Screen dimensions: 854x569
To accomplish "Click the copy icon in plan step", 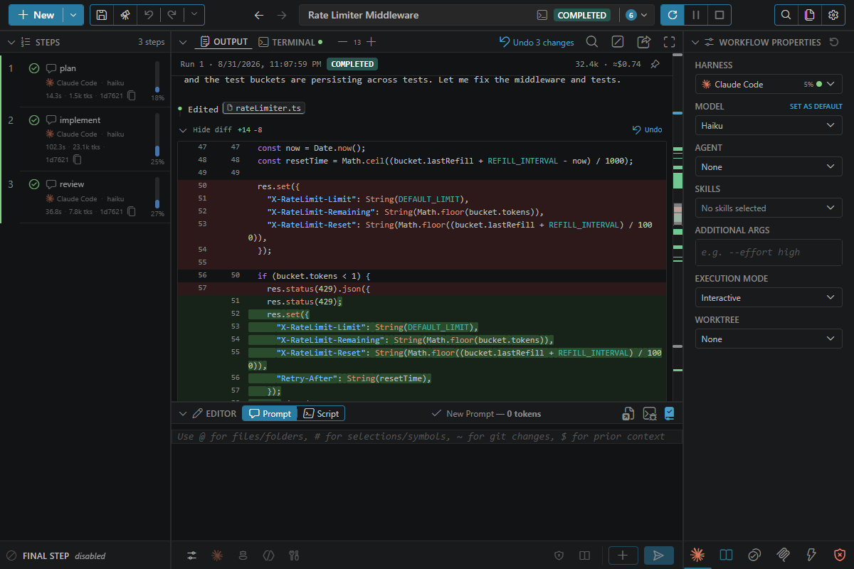I will (x=132, y=95).
